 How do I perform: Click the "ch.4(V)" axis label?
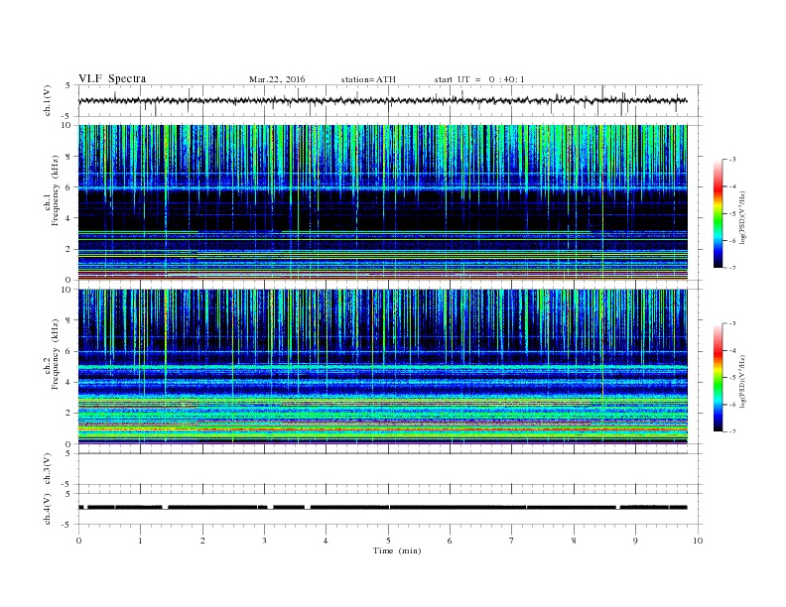click(x=48, y=509)
